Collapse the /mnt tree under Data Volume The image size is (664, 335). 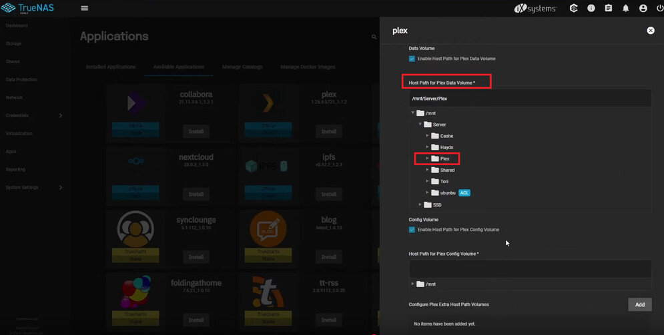(413, 113)
